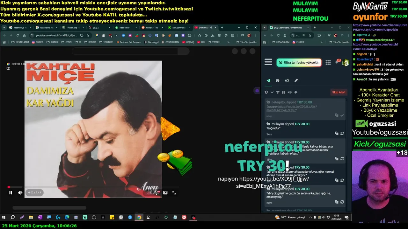Open the weather widget Kısmen güneşli

pyautogui.click(x=290, y=217)
